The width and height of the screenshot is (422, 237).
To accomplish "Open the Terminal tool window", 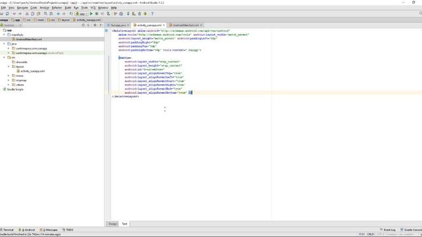I will tap(7, 230).
